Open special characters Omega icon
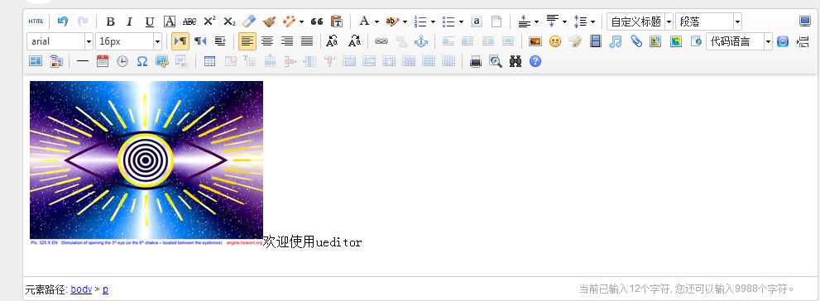820x301 pixels. coord(142,61)
